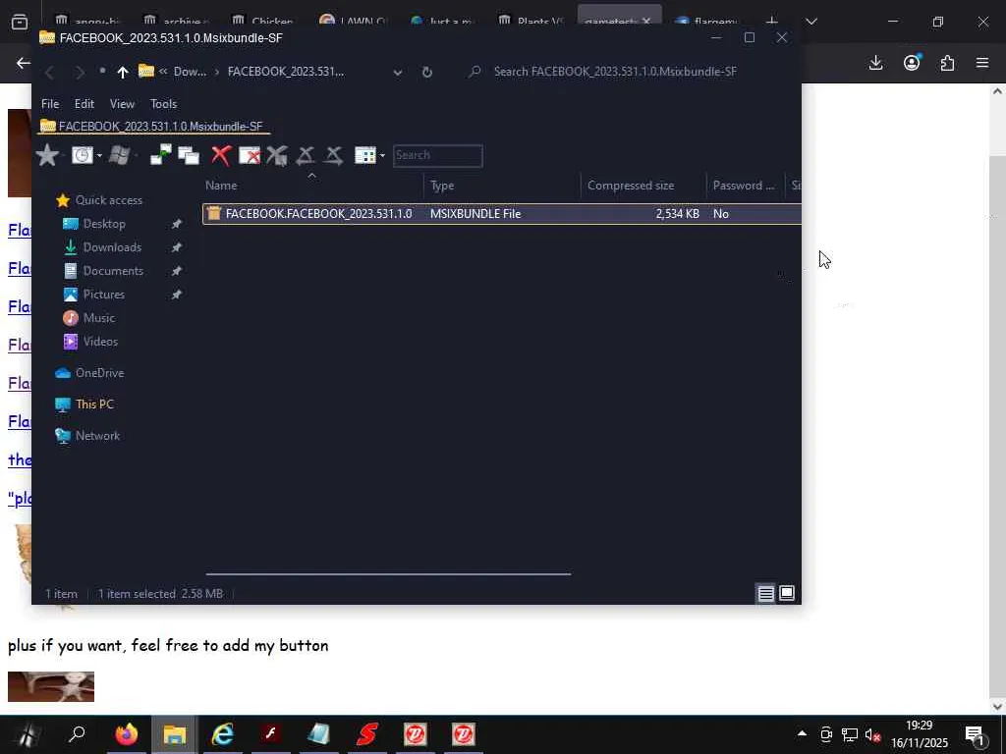Viewport: 1006px width, 754px height.
Task: Click the horizontal scrollbar in file list
Action: click(388, 574)
